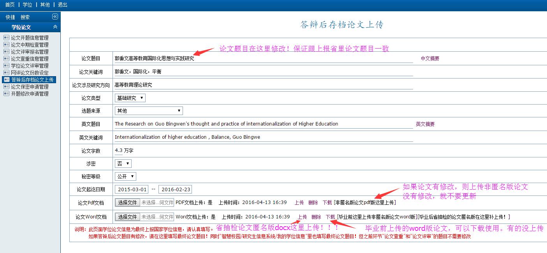This screenshot has width=547, height=253.
Task: Click icon beside 论文开题信息管理
Action: point(6,38)
